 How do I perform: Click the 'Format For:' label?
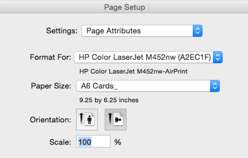tap(51, 57)
